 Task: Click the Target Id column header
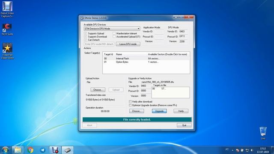108,54
